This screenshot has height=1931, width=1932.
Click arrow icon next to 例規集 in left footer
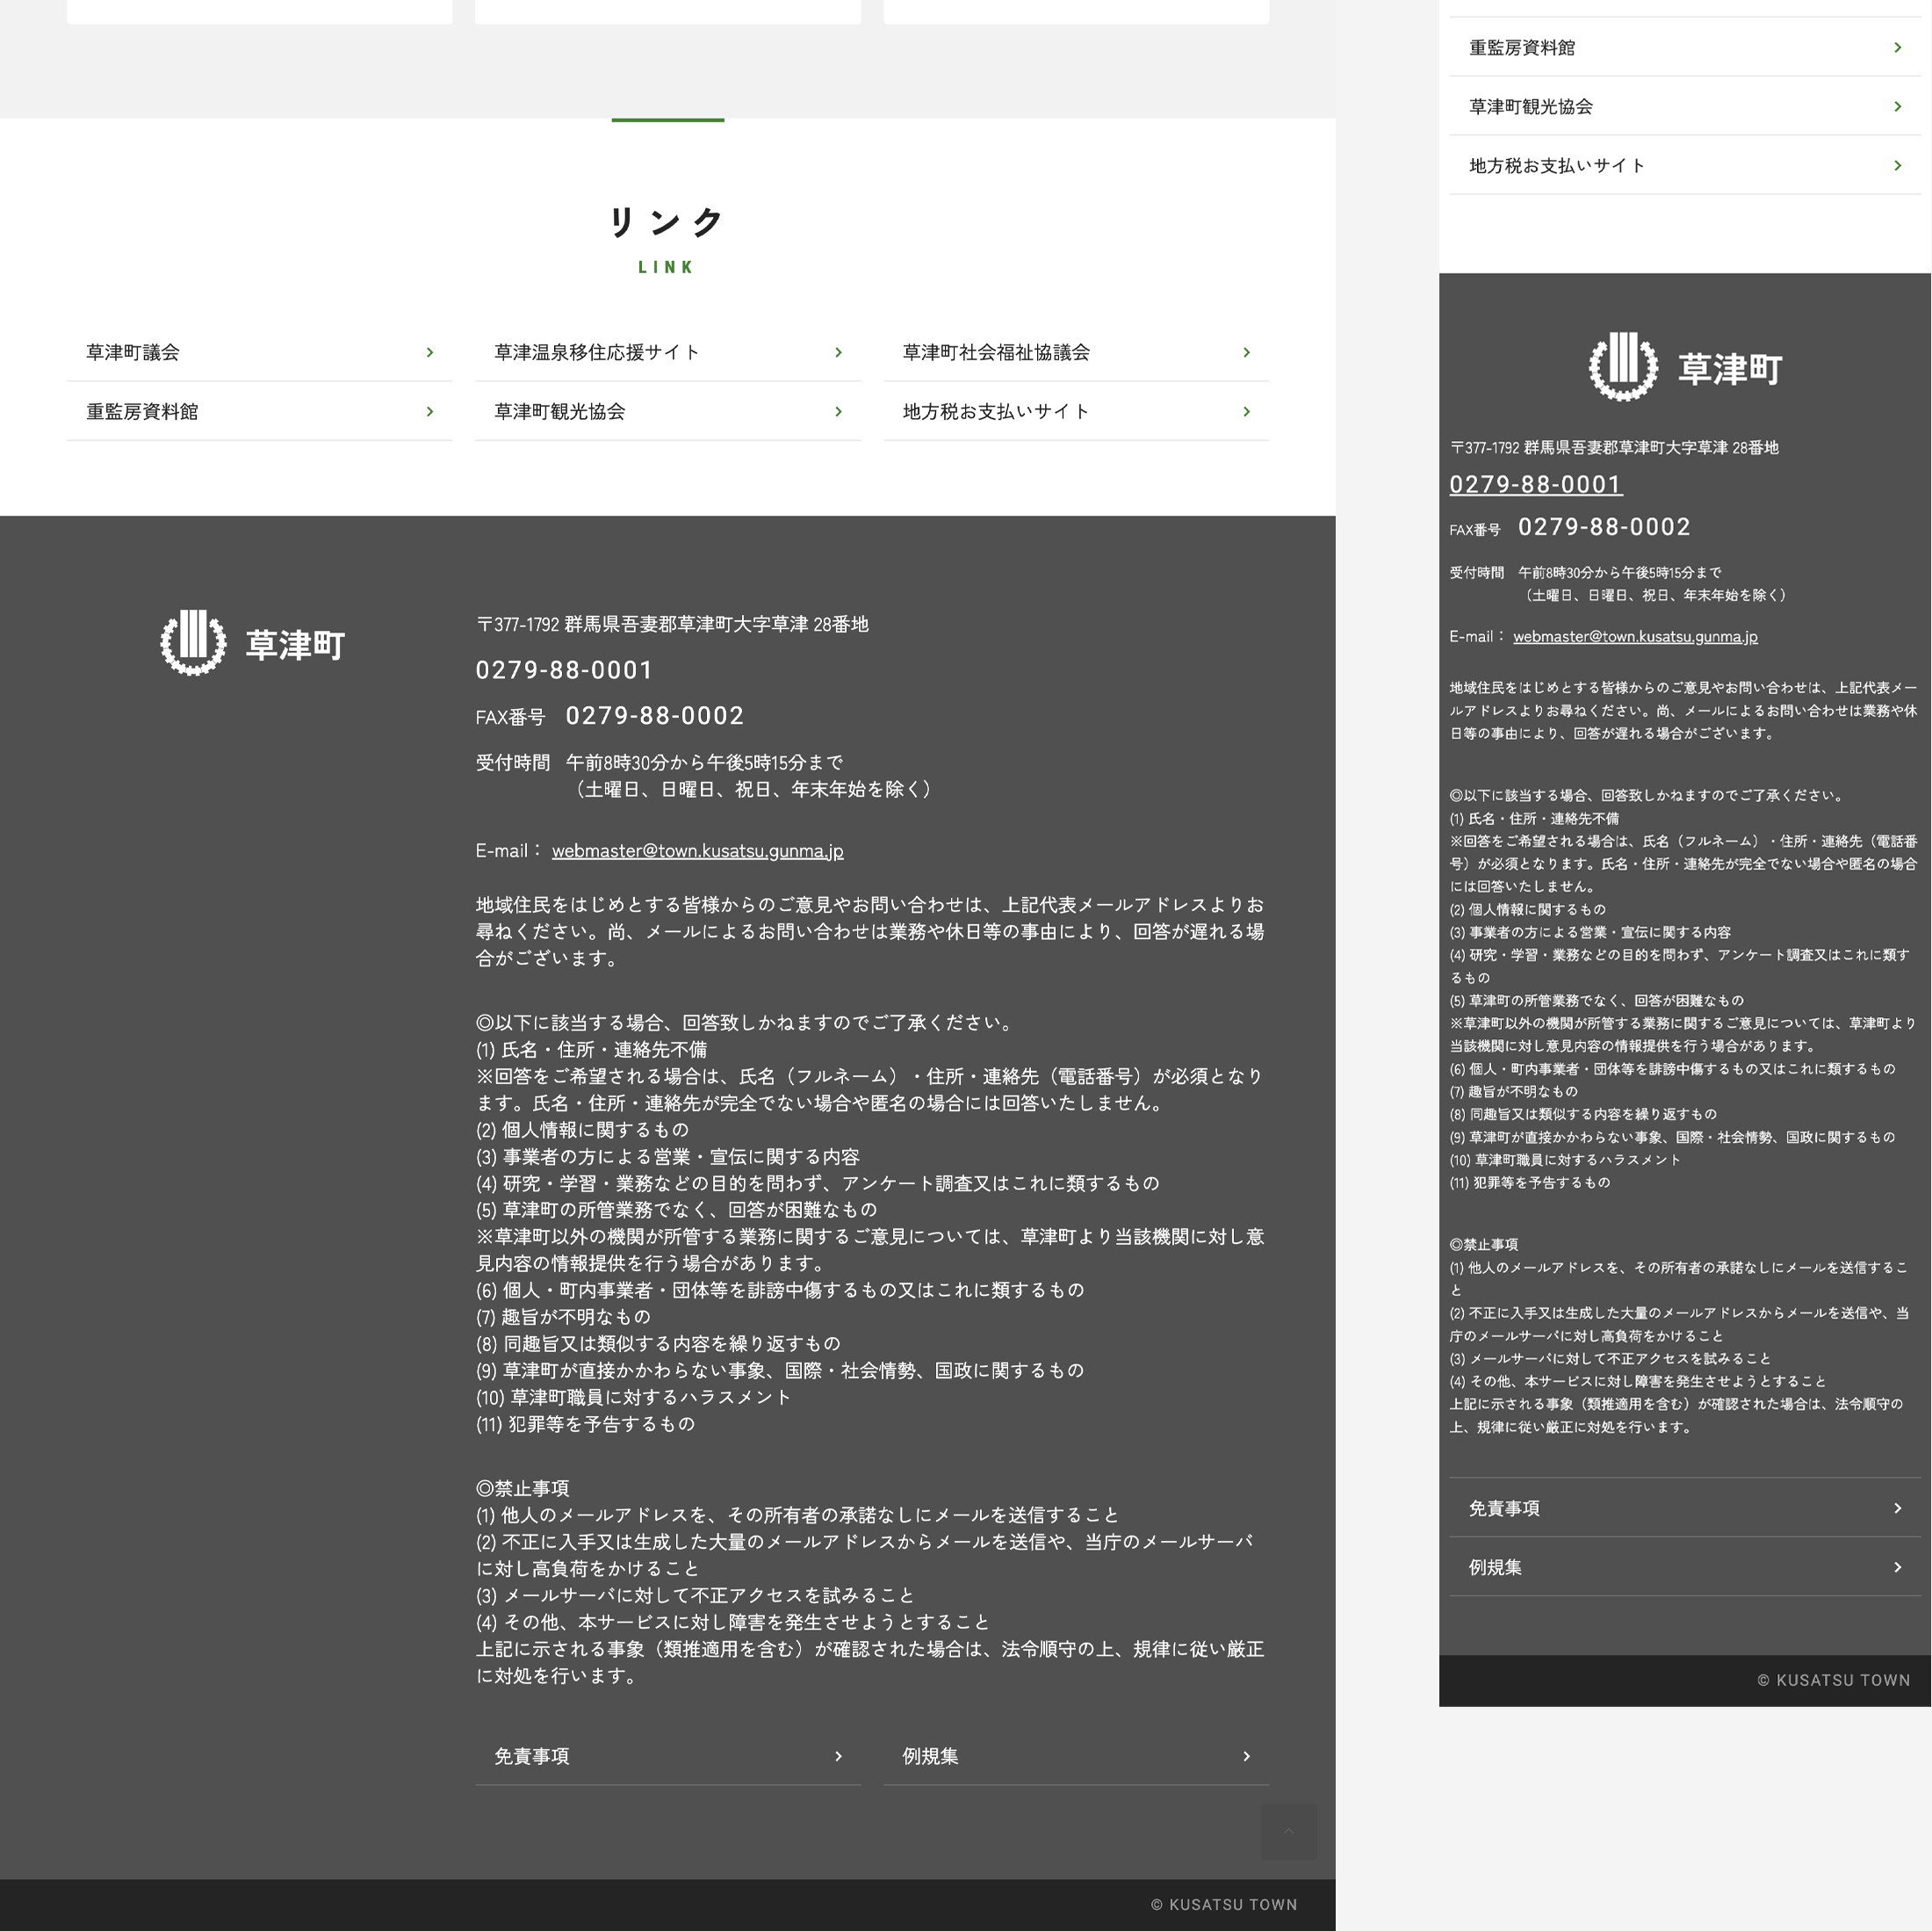(x=1246, y=1756)
